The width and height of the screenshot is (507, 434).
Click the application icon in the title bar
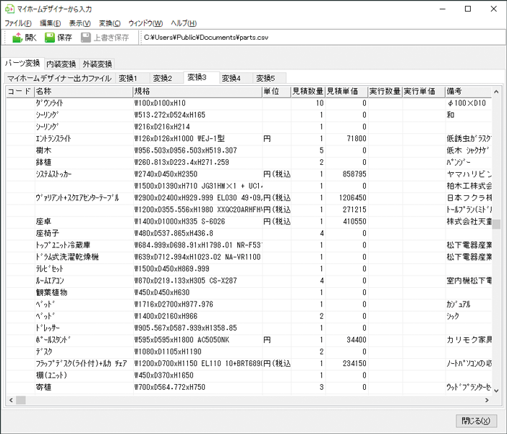(x=9, y=9)
